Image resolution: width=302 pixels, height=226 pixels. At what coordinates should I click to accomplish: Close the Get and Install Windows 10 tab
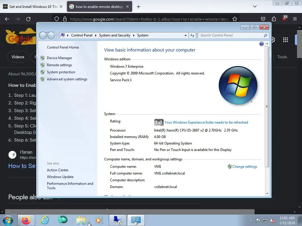[x=61, y=6]
